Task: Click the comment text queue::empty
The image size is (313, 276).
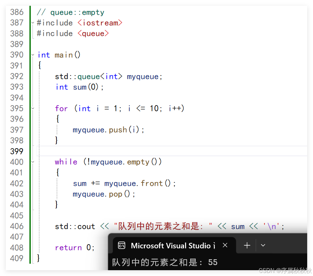Action: click(77, 12)
